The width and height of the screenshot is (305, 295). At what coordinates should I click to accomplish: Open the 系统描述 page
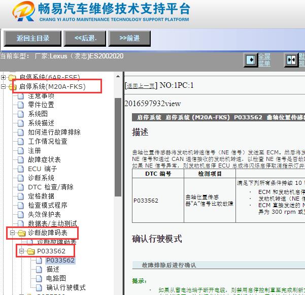pyautogui.click(x=41, y=123)
